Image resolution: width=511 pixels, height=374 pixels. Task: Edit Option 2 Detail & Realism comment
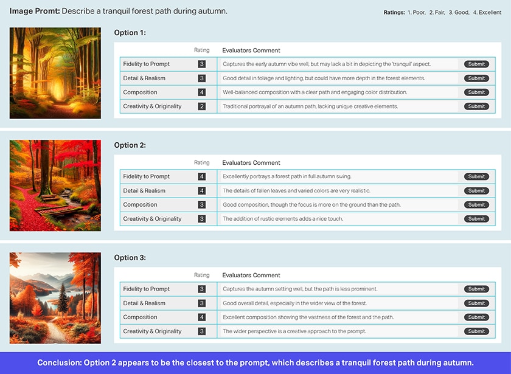[x=338, y=191]
